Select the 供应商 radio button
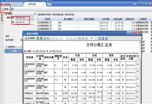This screenshot has height=104, width=152. (x=7, y=40)
